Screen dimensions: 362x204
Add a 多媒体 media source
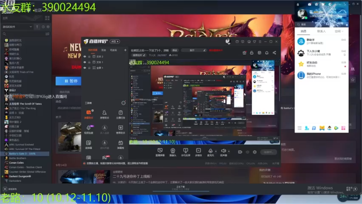point(198,152)
